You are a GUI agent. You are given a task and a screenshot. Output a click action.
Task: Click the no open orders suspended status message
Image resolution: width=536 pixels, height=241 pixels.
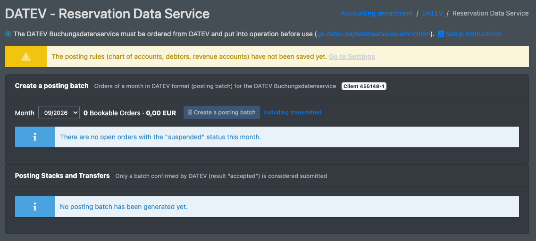[160, 137]
